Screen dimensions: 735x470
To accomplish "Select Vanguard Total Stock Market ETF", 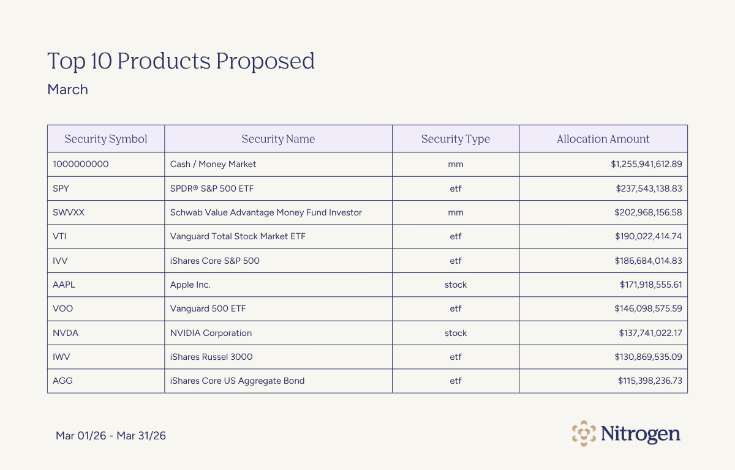I will click(x=238, y=236).
